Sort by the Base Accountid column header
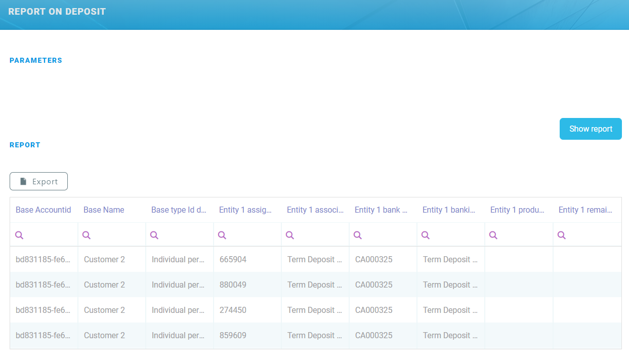 pyautogui.click(x=43, y=209)
